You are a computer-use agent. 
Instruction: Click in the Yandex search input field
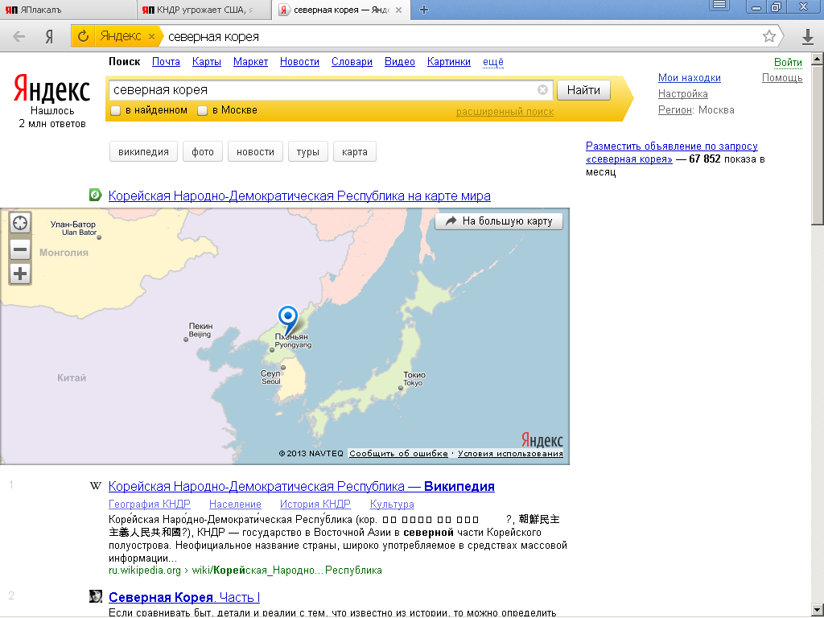point(322,90)
